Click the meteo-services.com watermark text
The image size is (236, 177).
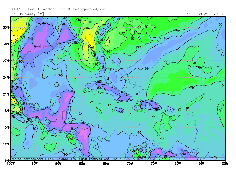[27, 159]
